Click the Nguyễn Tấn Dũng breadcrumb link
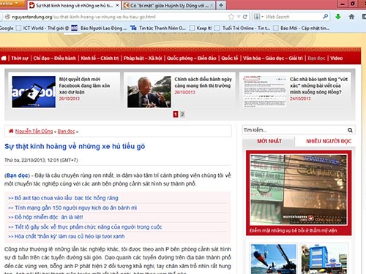366x274 pixels. (34, 132)
